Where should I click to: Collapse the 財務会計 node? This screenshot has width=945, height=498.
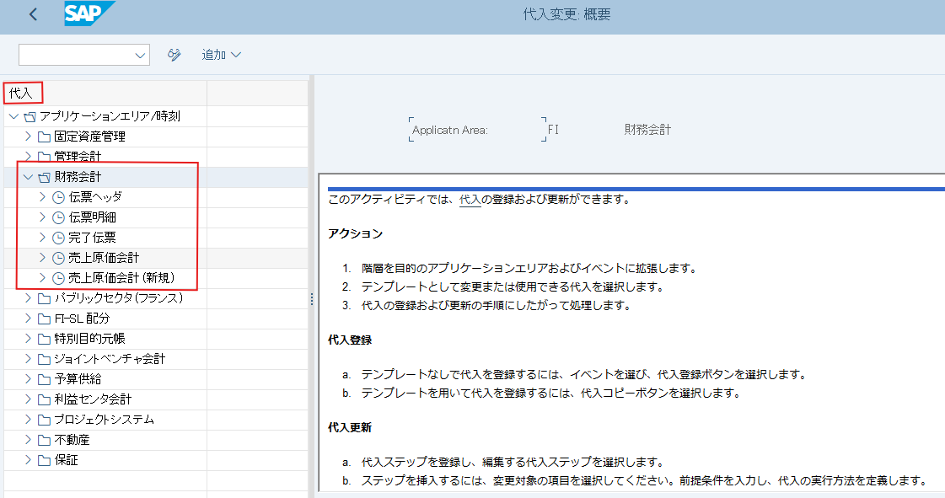click(28, 177)
